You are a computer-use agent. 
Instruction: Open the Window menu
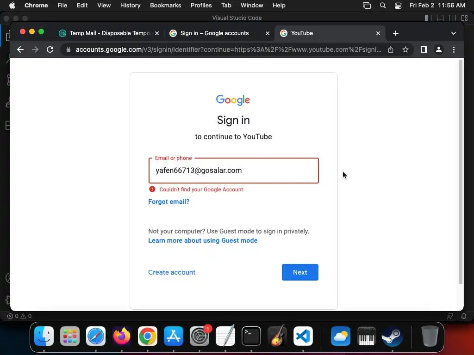(x=252, y=6)
